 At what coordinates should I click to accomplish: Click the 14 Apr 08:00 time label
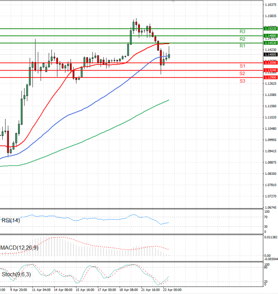tap(63, 290)
